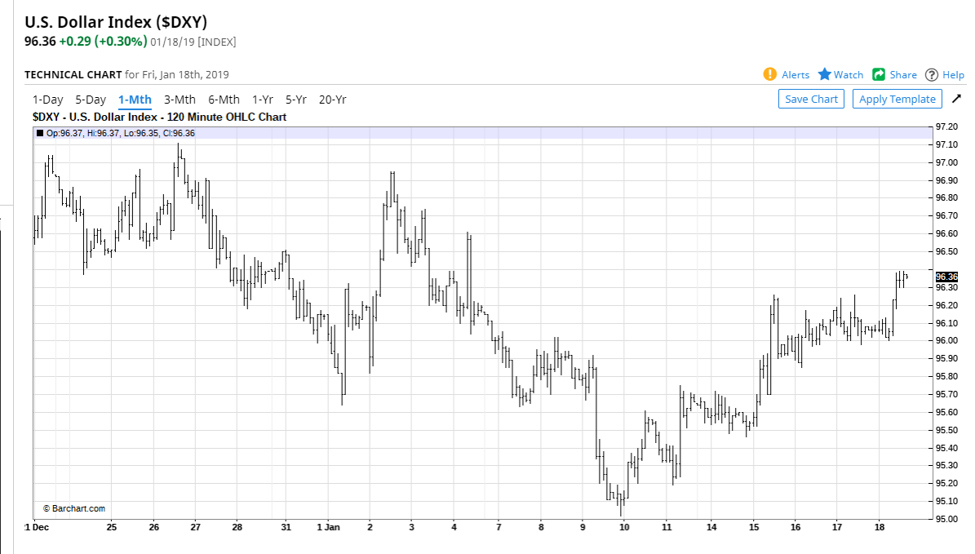Image resolution: width=975 pixels, height=554 pixels.
Task: Click the 96.00 price axis label
Action: pyautogui.click(x=946, y=341)
